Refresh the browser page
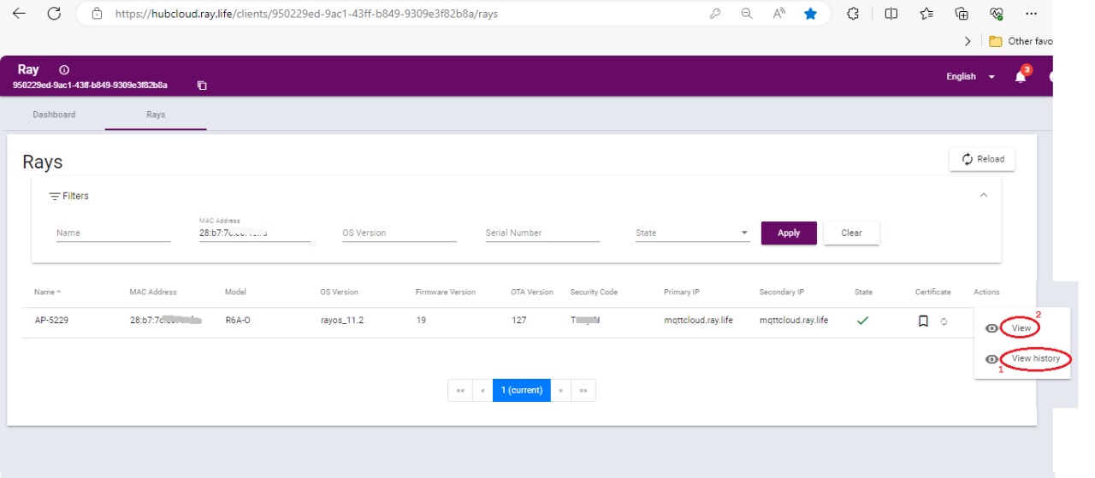Viewport: 1095px width, 478px height. [54, 14]
